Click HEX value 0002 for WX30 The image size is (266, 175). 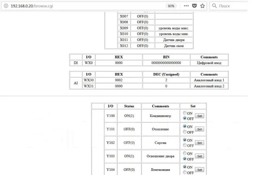[119, 80]
